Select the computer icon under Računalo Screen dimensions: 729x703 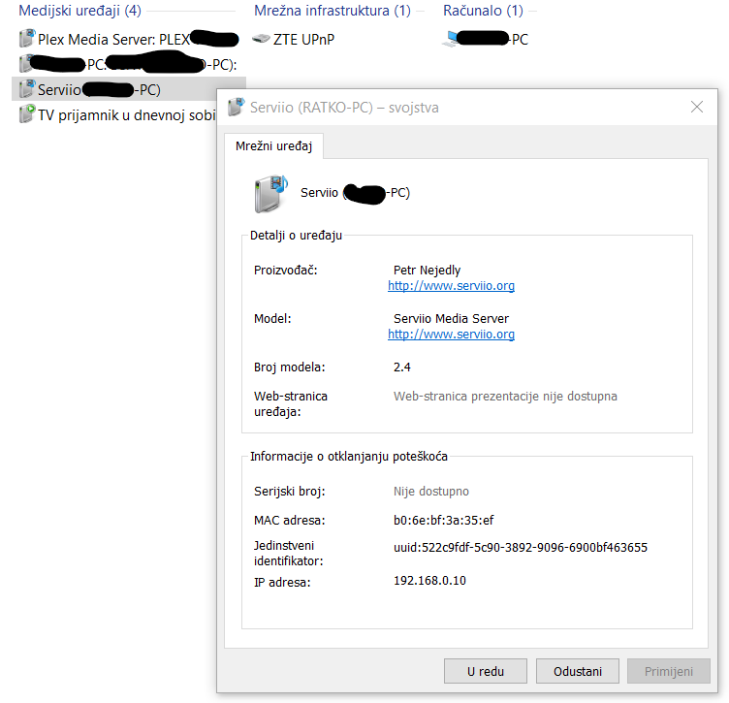click(450, 39)
